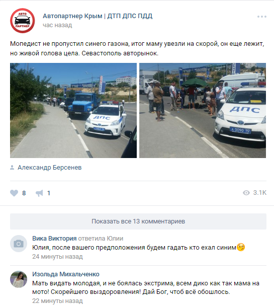This screenshot has width=274, height=305.
Task: Open the three-dots post options menu
Action: 261,17
